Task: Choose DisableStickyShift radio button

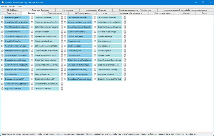Action: 65,51
